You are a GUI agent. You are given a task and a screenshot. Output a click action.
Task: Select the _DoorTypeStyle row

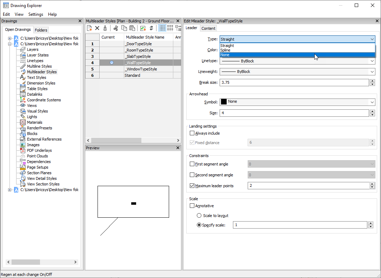point(138,44)
